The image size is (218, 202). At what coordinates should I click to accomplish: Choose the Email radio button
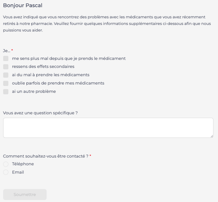(x=6, y=172)
